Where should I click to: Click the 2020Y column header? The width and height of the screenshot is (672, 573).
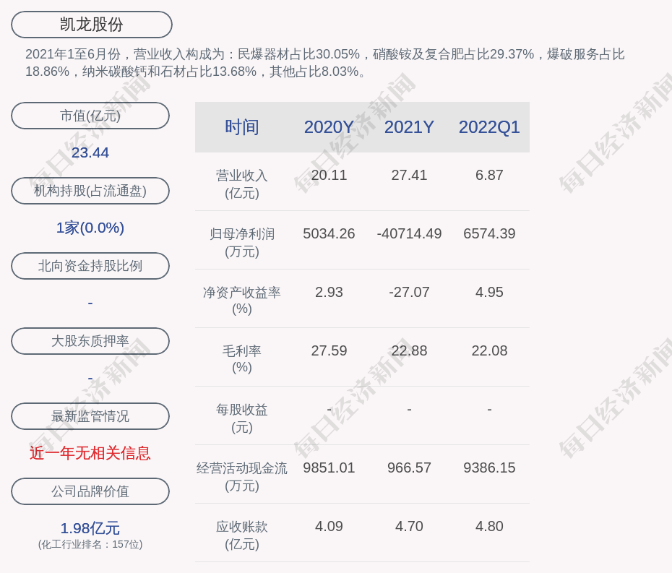tap(329, 127)
